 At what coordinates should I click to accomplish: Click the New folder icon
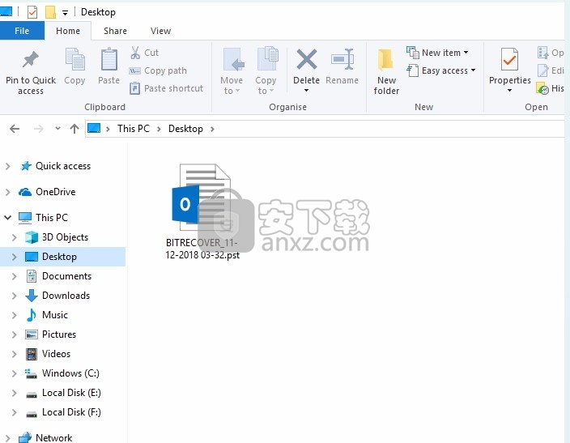(x=386, y=59)
